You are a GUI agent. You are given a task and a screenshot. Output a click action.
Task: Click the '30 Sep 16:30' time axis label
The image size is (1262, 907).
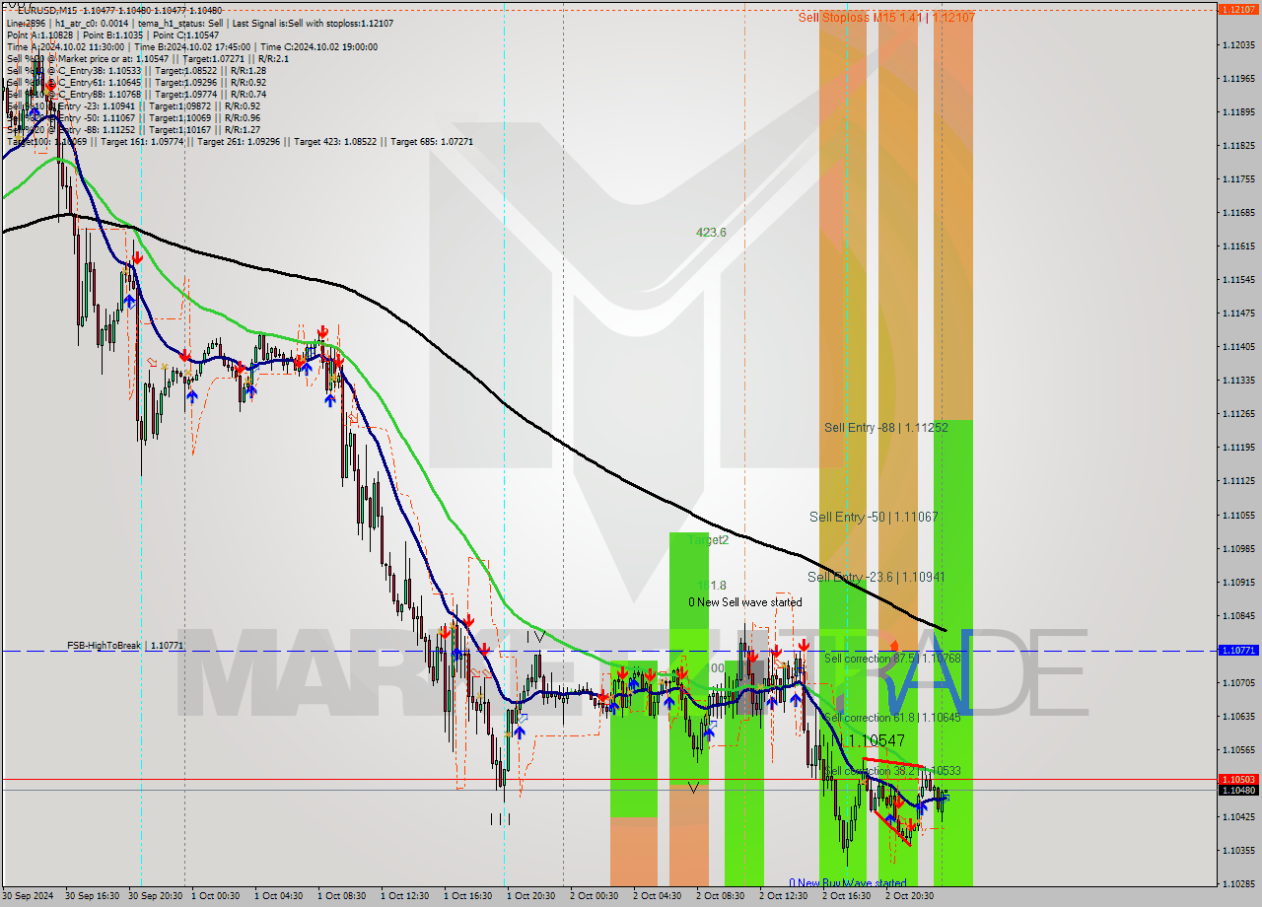[93, 896]
